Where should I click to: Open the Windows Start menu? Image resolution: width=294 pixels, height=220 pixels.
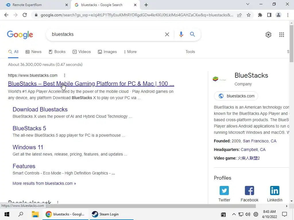[x=7, y=214]
